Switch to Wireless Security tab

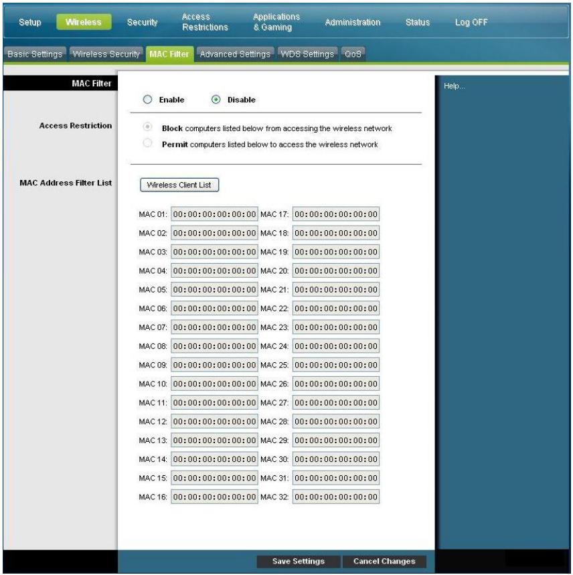[x=106, y=54]
